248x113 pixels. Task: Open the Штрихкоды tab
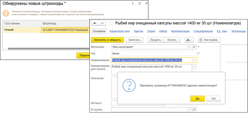(238, 31)
